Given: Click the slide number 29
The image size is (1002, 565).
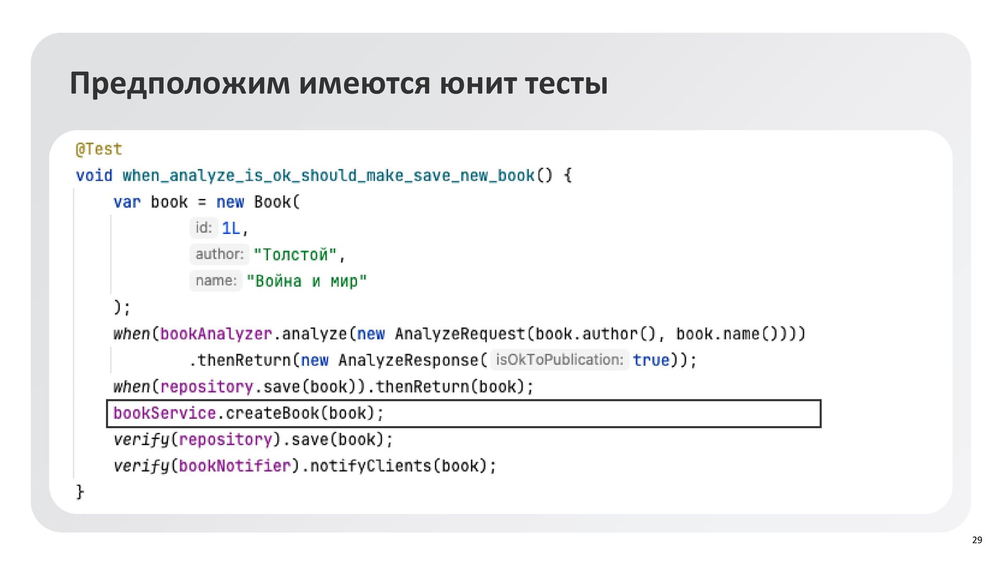Looking at the screenshot, I should (x=977, y=540).
